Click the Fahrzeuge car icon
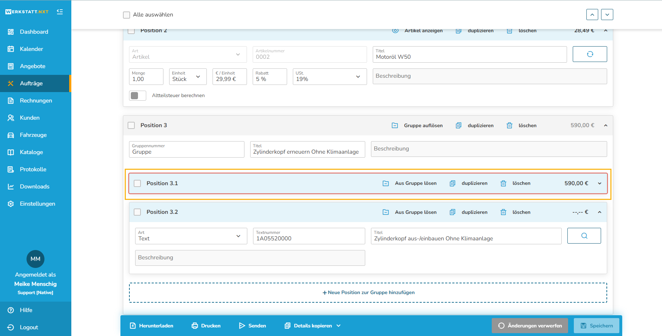The image size is (662, 336). coord(11,135)
